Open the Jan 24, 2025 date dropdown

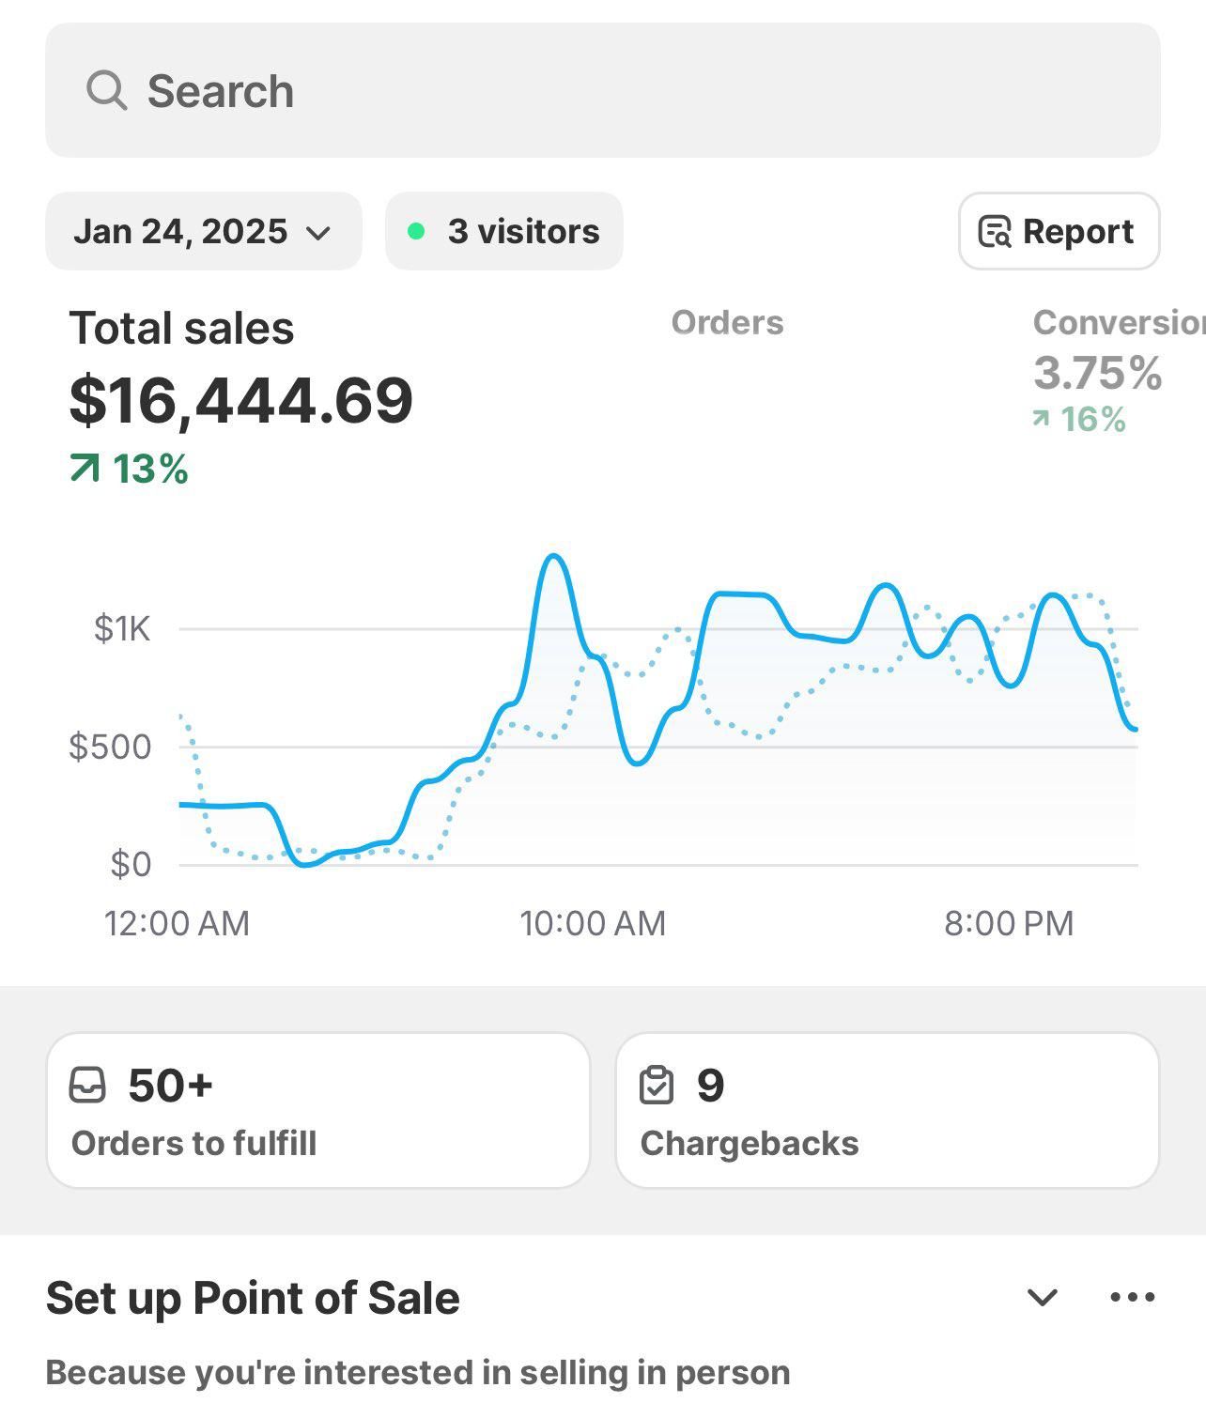coord(203,231)
